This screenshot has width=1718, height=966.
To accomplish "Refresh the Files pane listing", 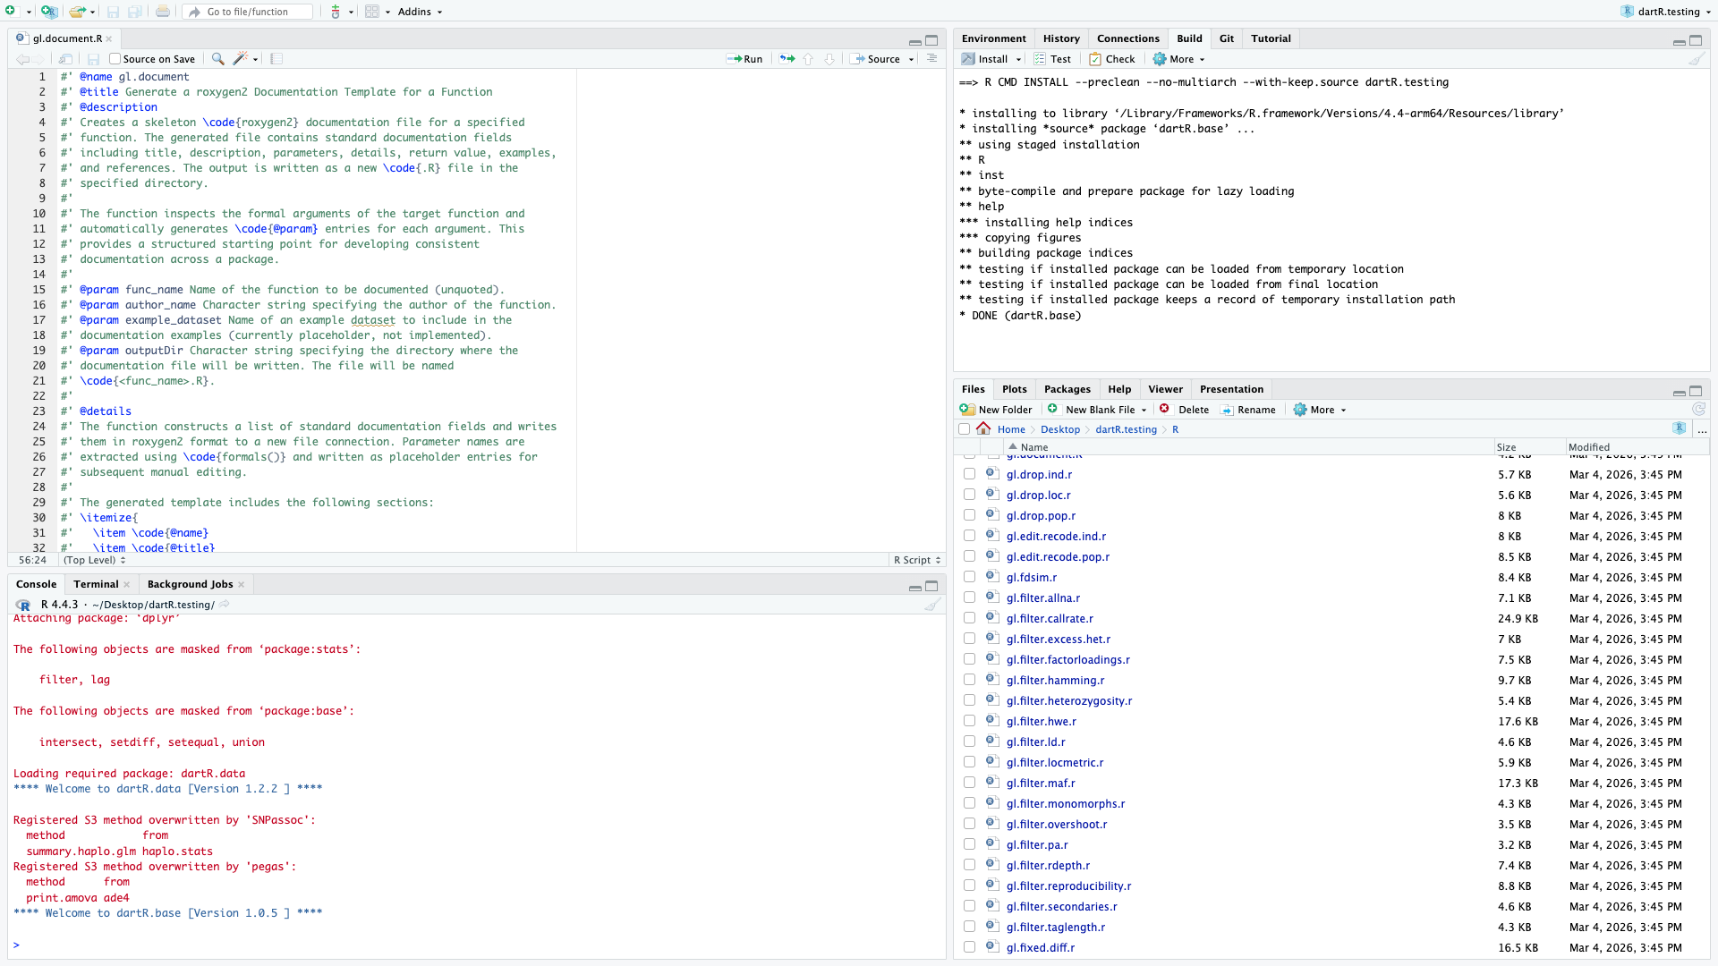I will pyautogui.click(x=1698, y=410).
